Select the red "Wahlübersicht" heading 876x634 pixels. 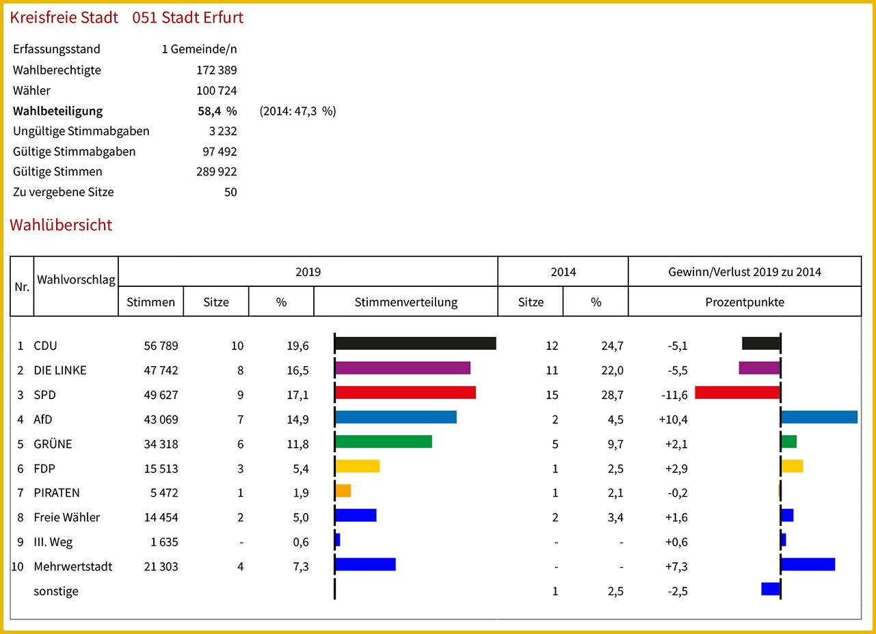[x=61, y=225]
